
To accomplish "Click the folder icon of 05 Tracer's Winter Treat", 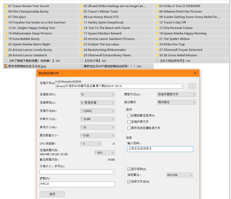I will (x=81, y=12).
